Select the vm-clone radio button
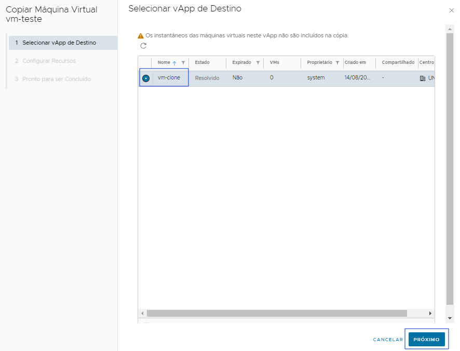Viewport: 460px width, 351px height. pyautogui.click(x=146, y=78)
